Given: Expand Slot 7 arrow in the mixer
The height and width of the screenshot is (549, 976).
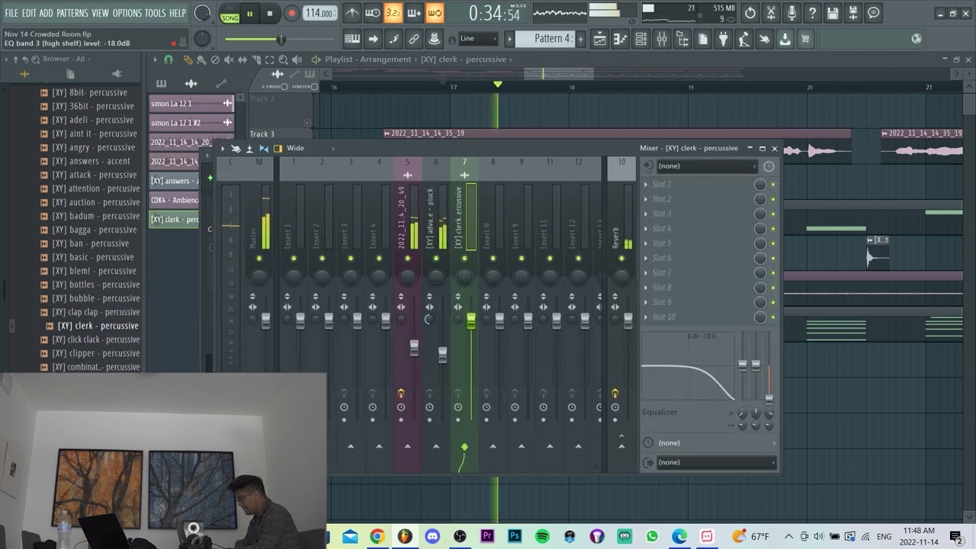Looking at the screenshot, I should click(647, 273).
